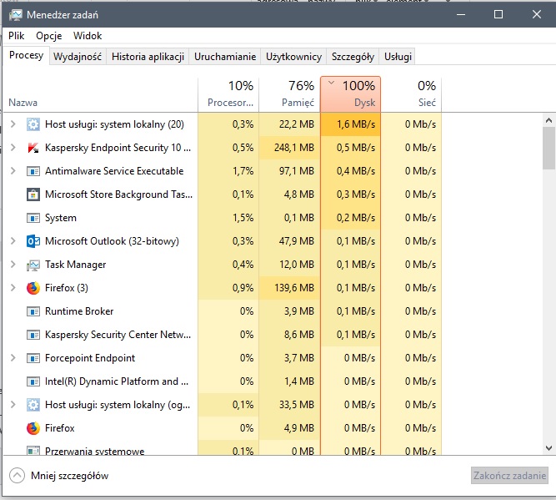This screenshot has height=500, width=556.
Task: Expand the Task Manager process row
Action: 13,265
